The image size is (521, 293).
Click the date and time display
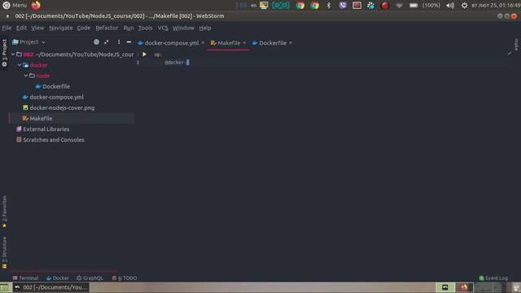tap(496, 6)
